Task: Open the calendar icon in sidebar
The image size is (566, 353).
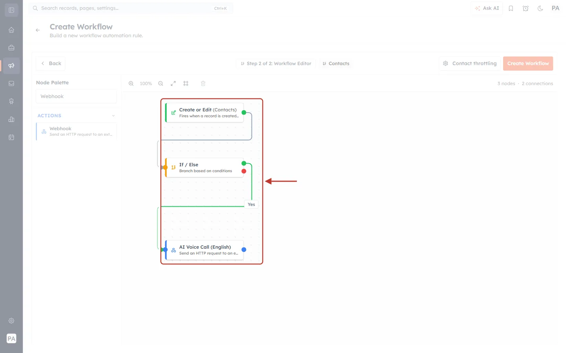Action: [x=11, y=137]
